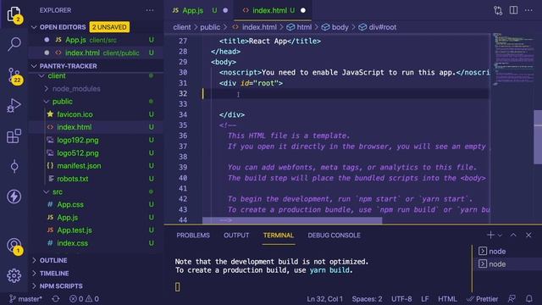Open the Accounts icon with badge
Viewport: 542px width, 305px height.
(14, 247)
